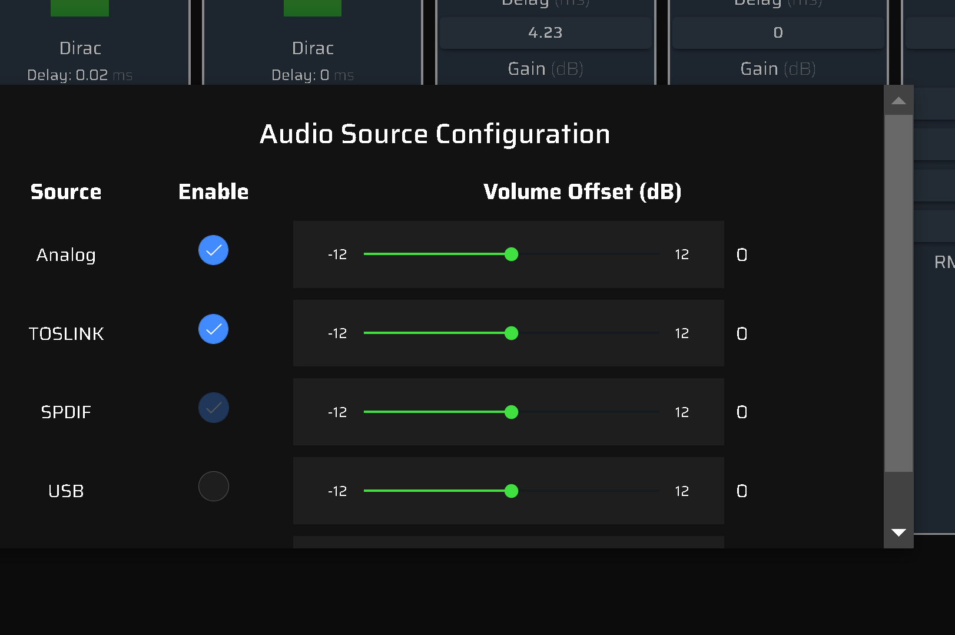Screen dimensions: 955x635
Task: Click the vertical scrollbar thumb
Action: (x=898, y=293)
